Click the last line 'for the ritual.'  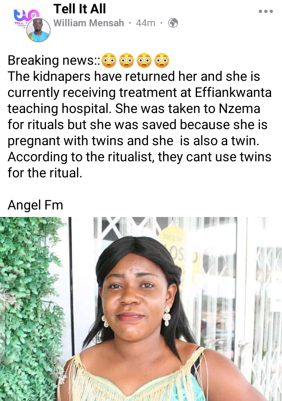coord(45,173)
